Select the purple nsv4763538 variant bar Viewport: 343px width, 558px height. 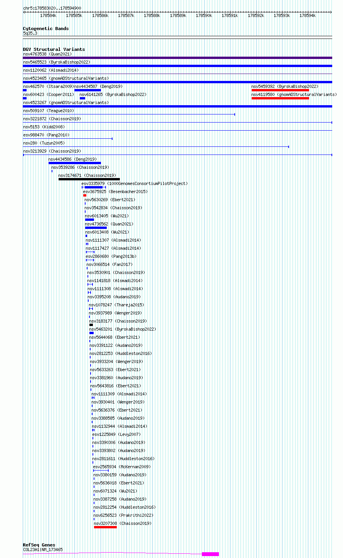177,58
